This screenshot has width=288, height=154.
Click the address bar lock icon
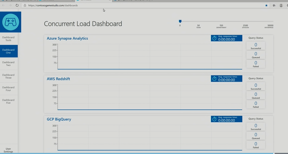click(25, 6)
